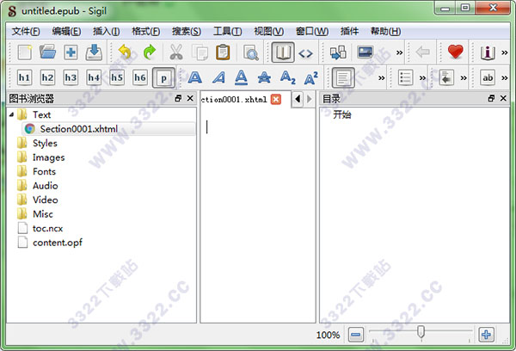
Task: Split the file at cursor icon
Action: point(338,52)
